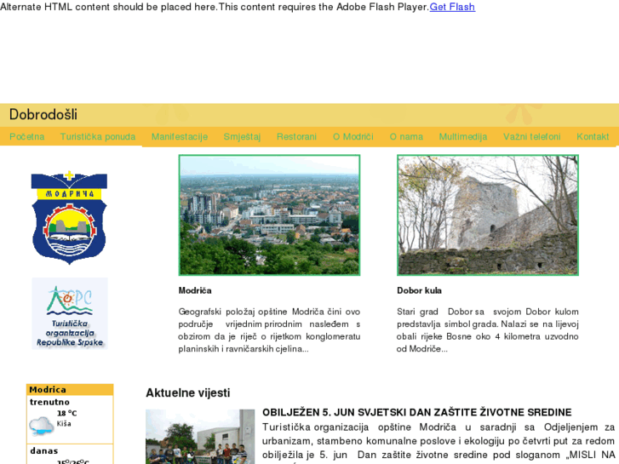This screenshot has height=464, width=619.
Task: Click the Kiša weather condition text
Action: 64,424
